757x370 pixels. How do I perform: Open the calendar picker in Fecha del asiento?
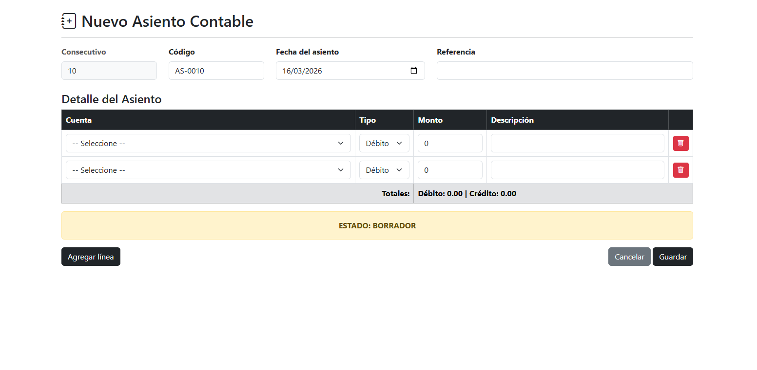(414, 71)
